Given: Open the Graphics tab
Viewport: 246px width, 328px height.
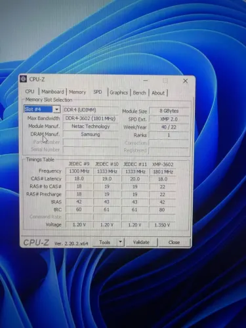Looking at the screenshot, I should pyautogui.click(x=119, y=92).
